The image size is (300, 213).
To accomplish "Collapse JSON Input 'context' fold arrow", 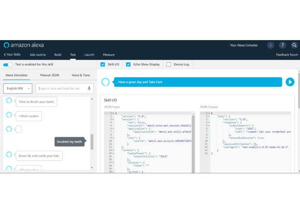I will (113, 150).
